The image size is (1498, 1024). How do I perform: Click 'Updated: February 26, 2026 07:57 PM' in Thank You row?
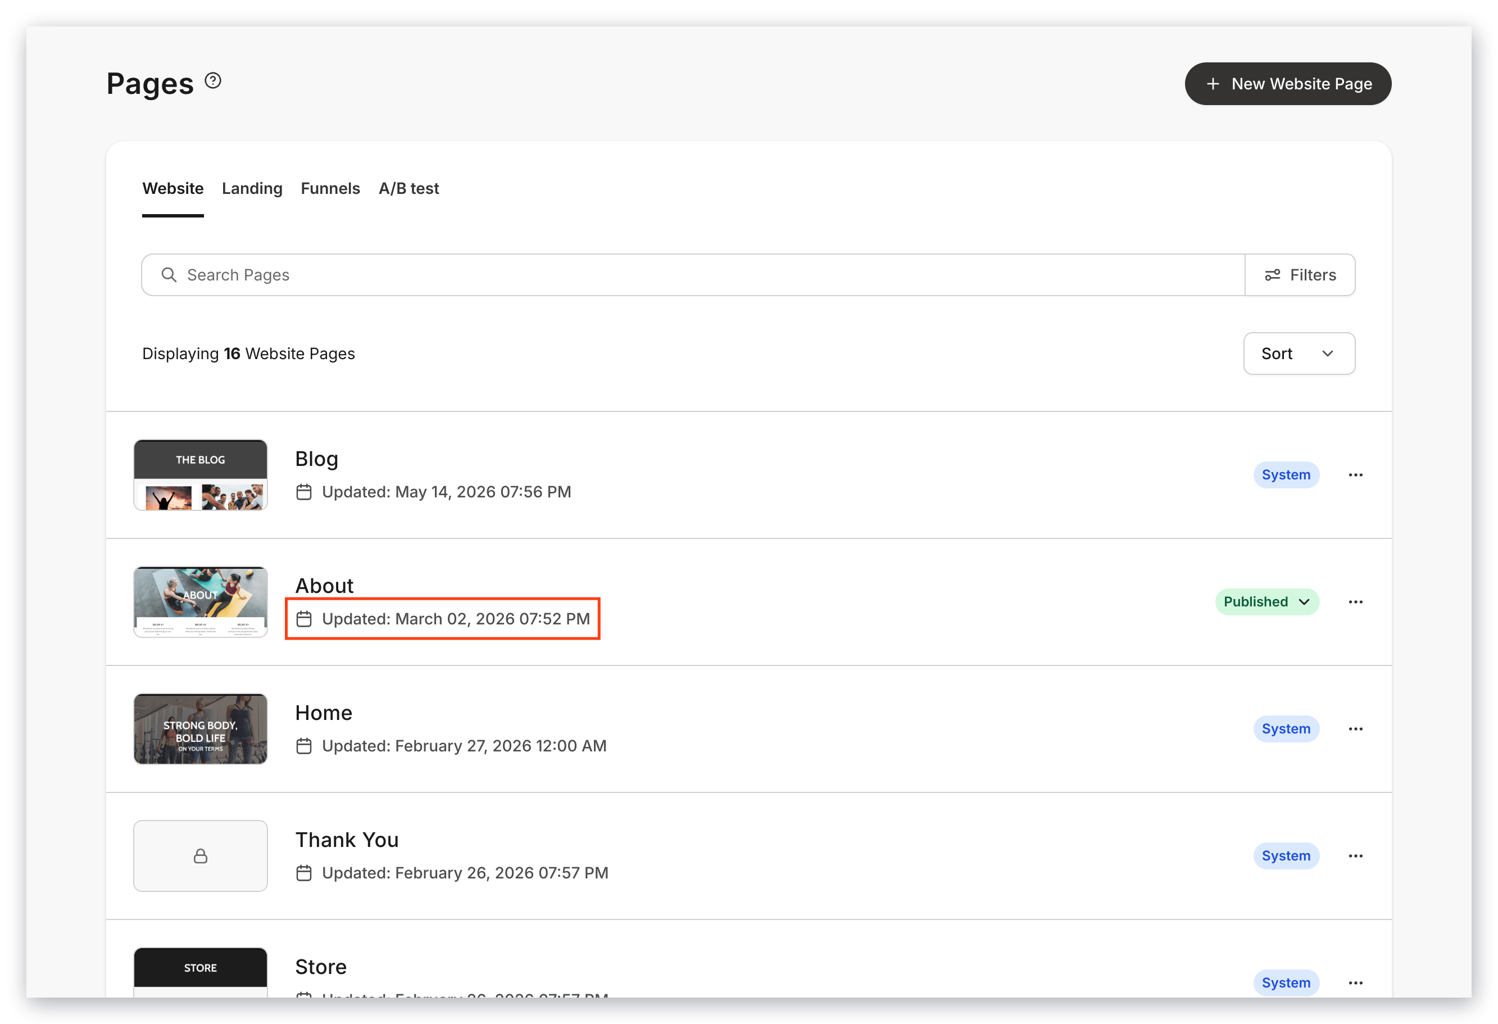[465, 873]
